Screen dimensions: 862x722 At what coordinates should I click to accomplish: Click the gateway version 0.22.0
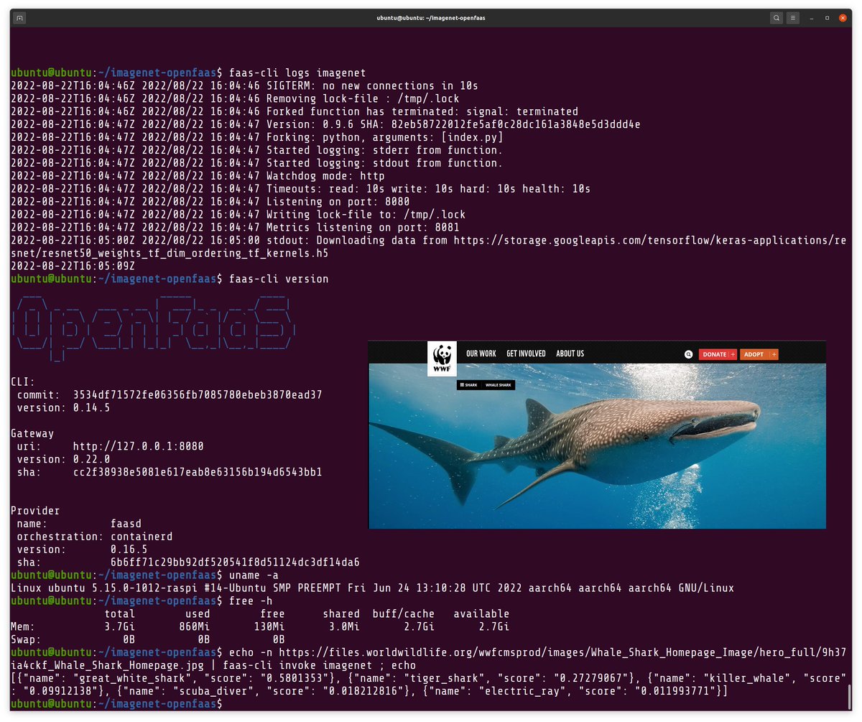(x=91, y=460)
